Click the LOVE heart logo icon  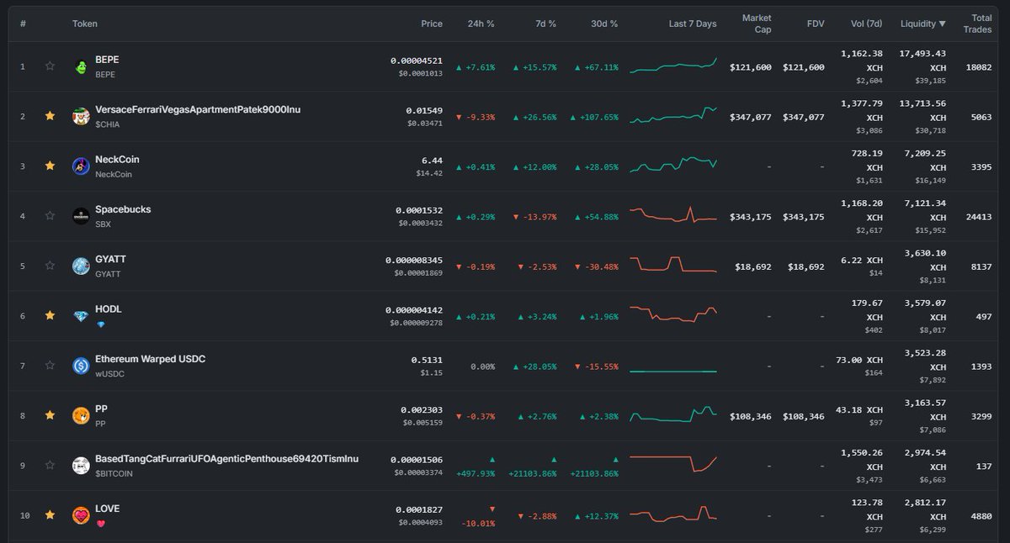pos(81,515)
